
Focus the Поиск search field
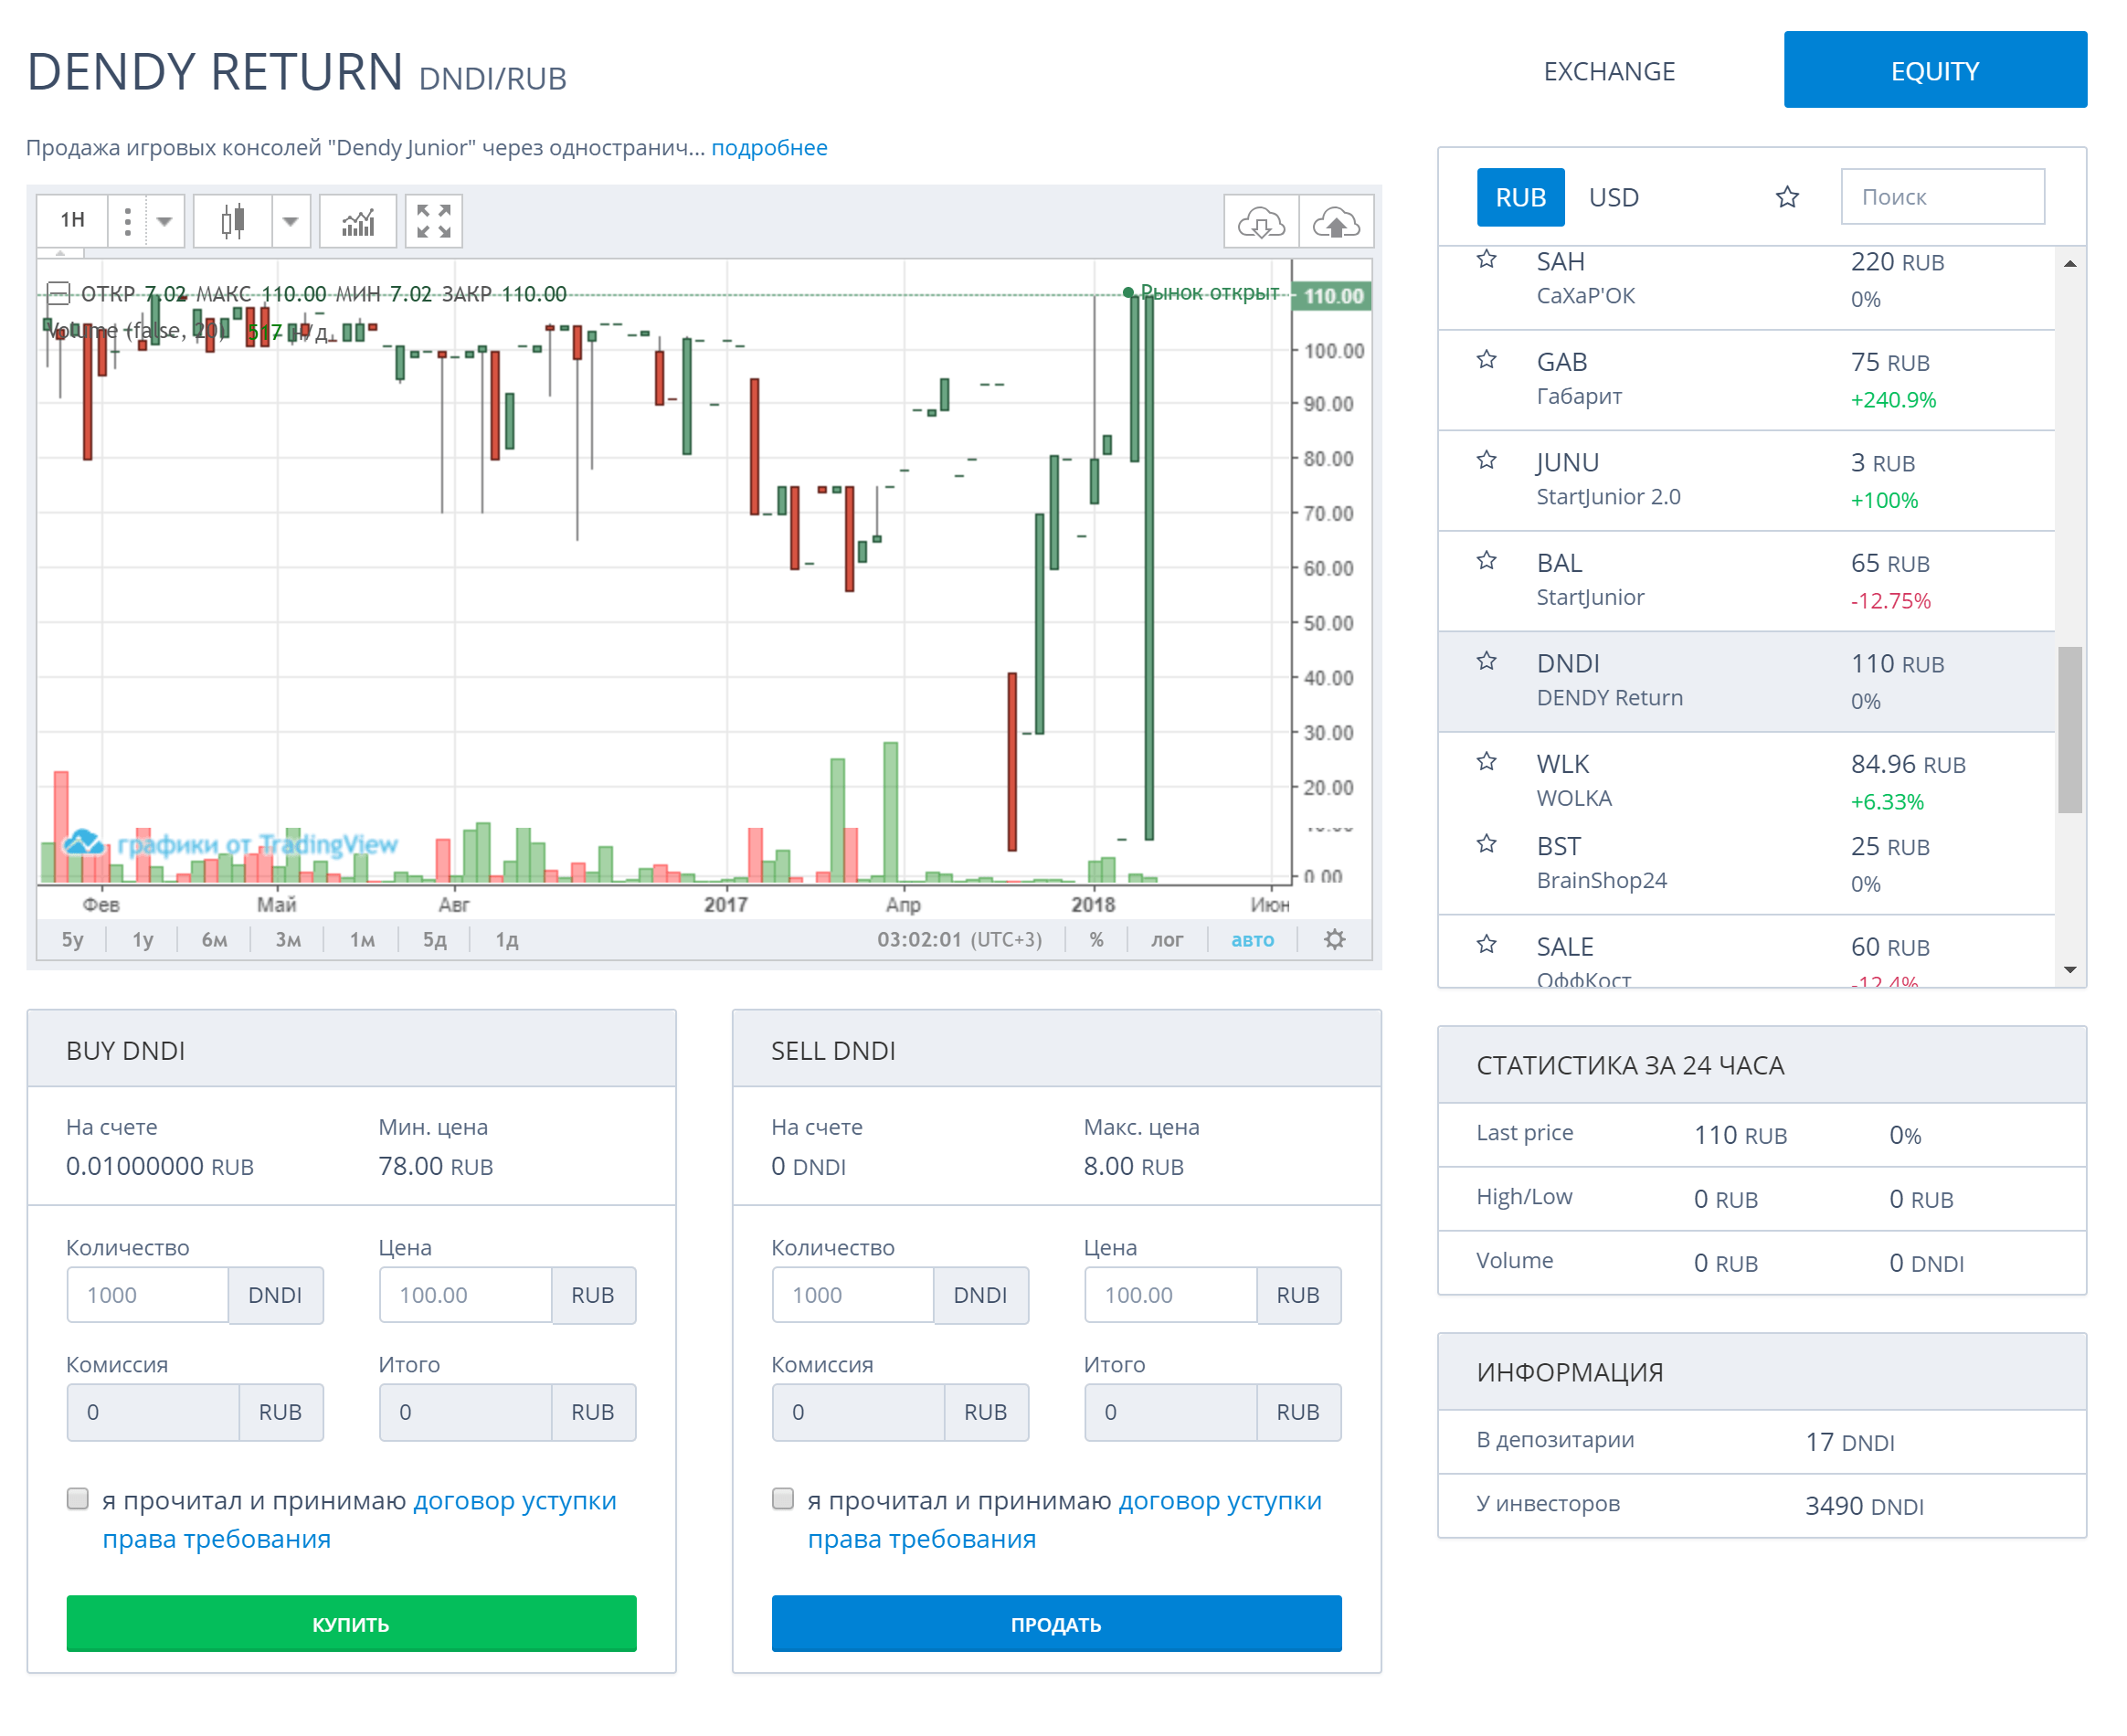click(x=1944, y=197)
